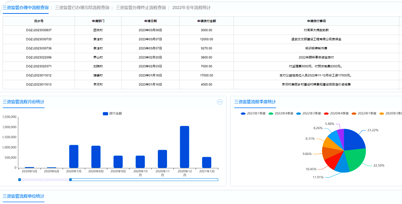Viewport: 402px width, 204px height.
Task: Click the 2021年1月 bar
Action: pyautogui.click(x=206, y=162)
